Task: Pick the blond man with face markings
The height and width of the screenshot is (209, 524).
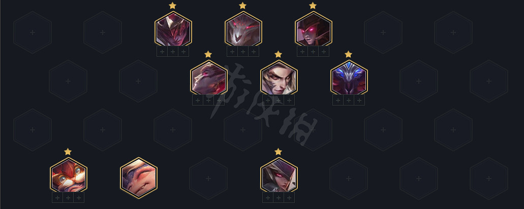Action: tap(279, 79)
